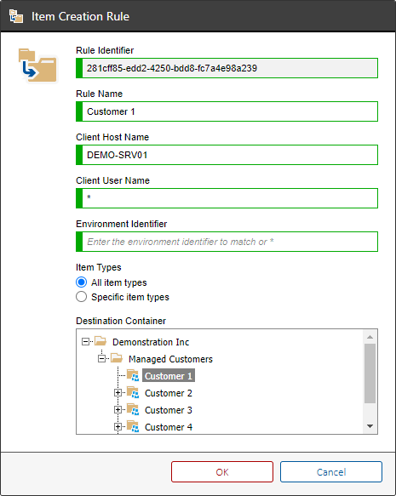The height and width of the screenshot is (496, 396).
Task: Collapse the Managed Customers tree node
Action: [101, 359]
